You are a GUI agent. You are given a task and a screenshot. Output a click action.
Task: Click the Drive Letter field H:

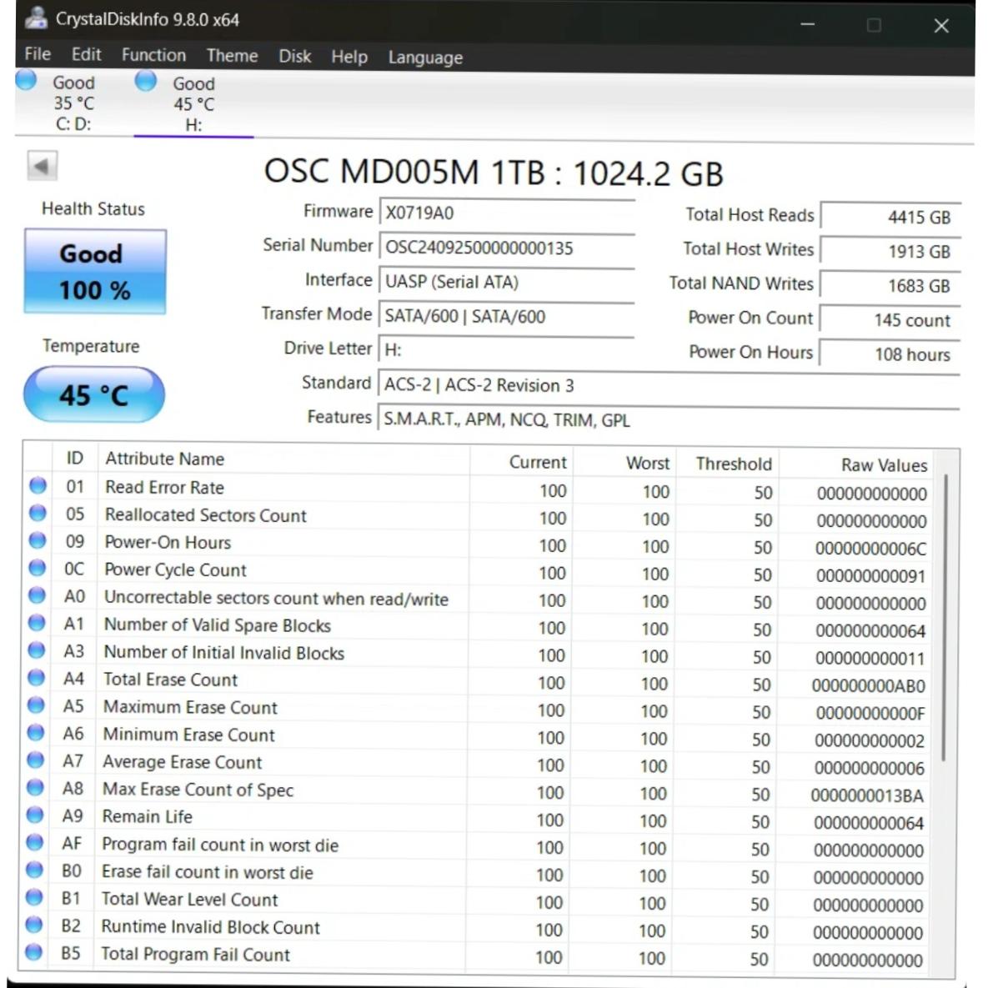coord(505,350)
